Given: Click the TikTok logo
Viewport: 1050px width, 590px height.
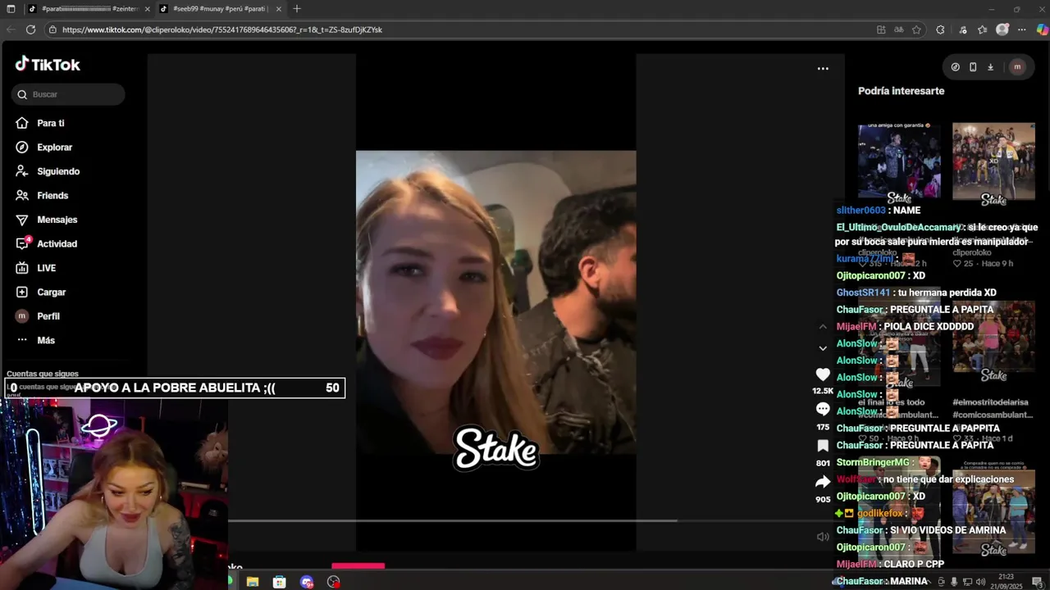Looking at the screenshot, I should point(48,65).
